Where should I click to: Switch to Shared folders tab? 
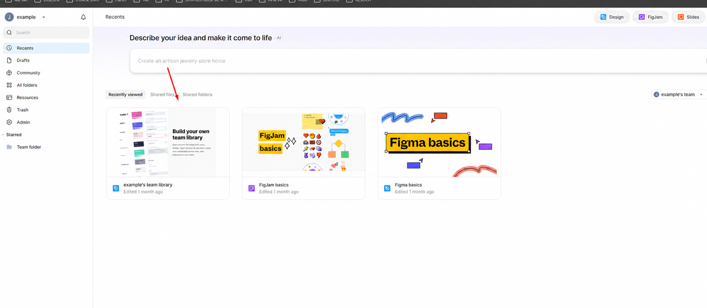(x=197, y=94)
